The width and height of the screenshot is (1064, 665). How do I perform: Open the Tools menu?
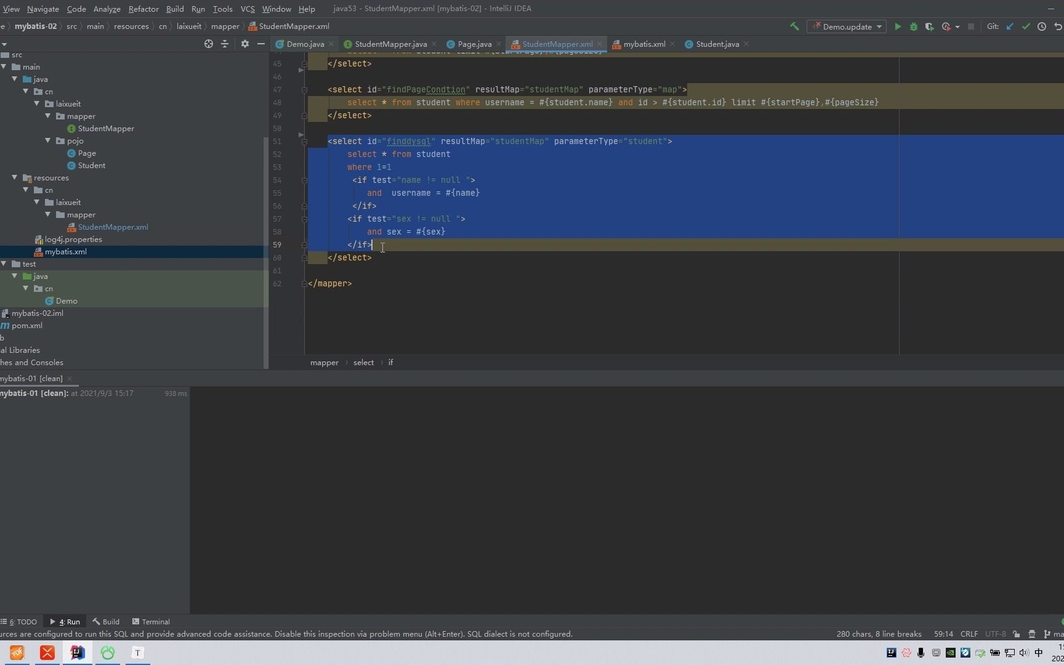(x=222, y=9)
